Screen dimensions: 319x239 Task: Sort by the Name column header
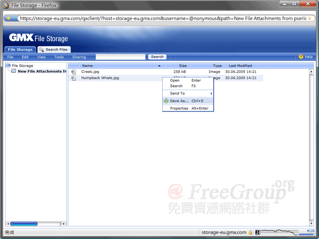121,66
